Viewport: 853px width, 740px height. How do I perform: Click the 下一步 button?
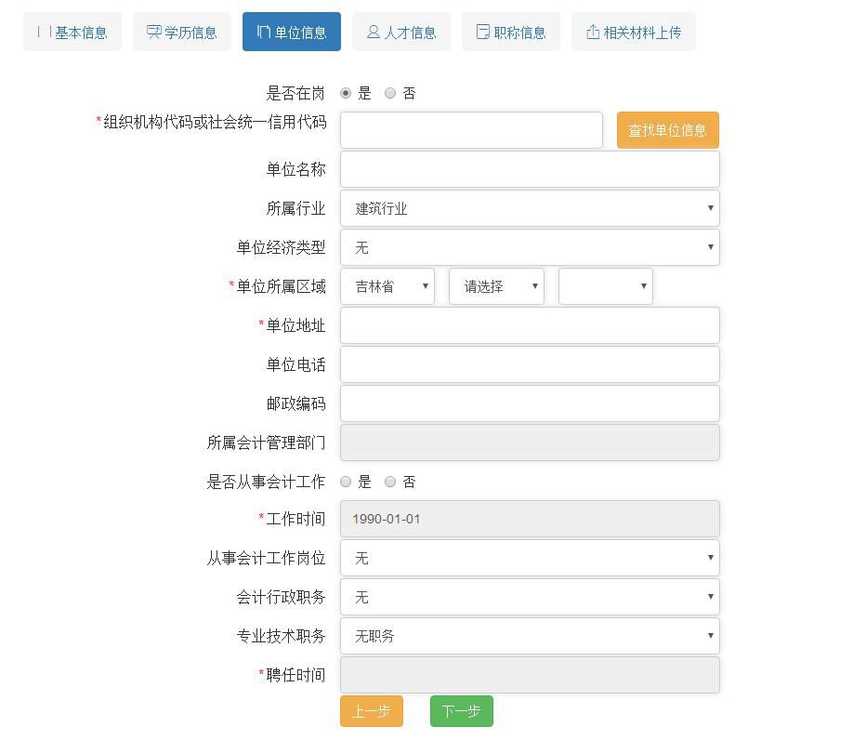tap(461, 710)
